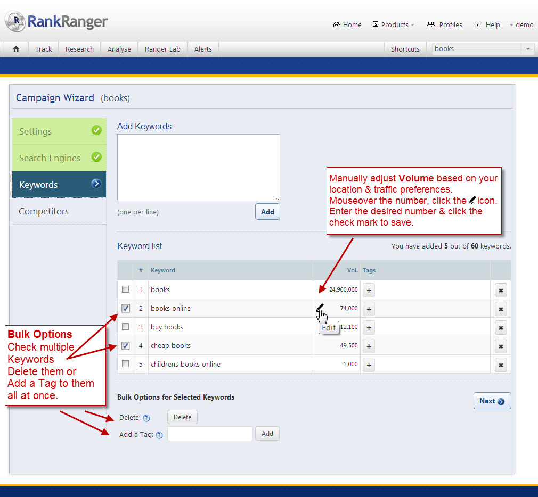Viewport: 538px width, 497px height.
Task: Check the box for 'buy books'
Action: [126, 326]
